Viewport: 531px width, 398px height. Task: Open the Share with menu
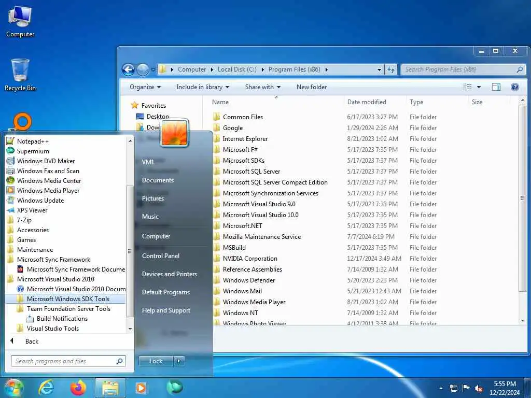click(x=263, y=87)
